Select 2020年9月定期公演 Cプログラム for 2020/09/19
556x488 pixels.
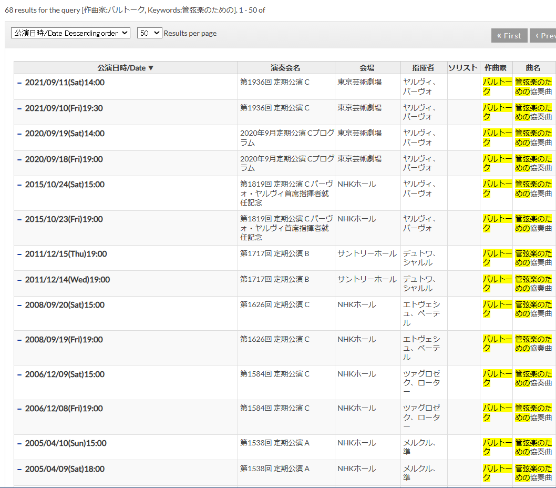(x=287, y=138)
